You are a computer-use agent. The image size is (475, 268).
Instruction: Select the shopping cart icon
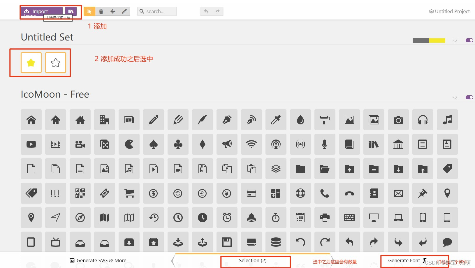point(129,193)
